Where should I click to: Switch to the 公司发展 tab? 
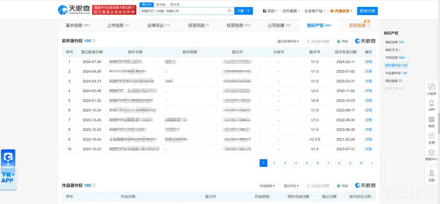click(279, 25)
